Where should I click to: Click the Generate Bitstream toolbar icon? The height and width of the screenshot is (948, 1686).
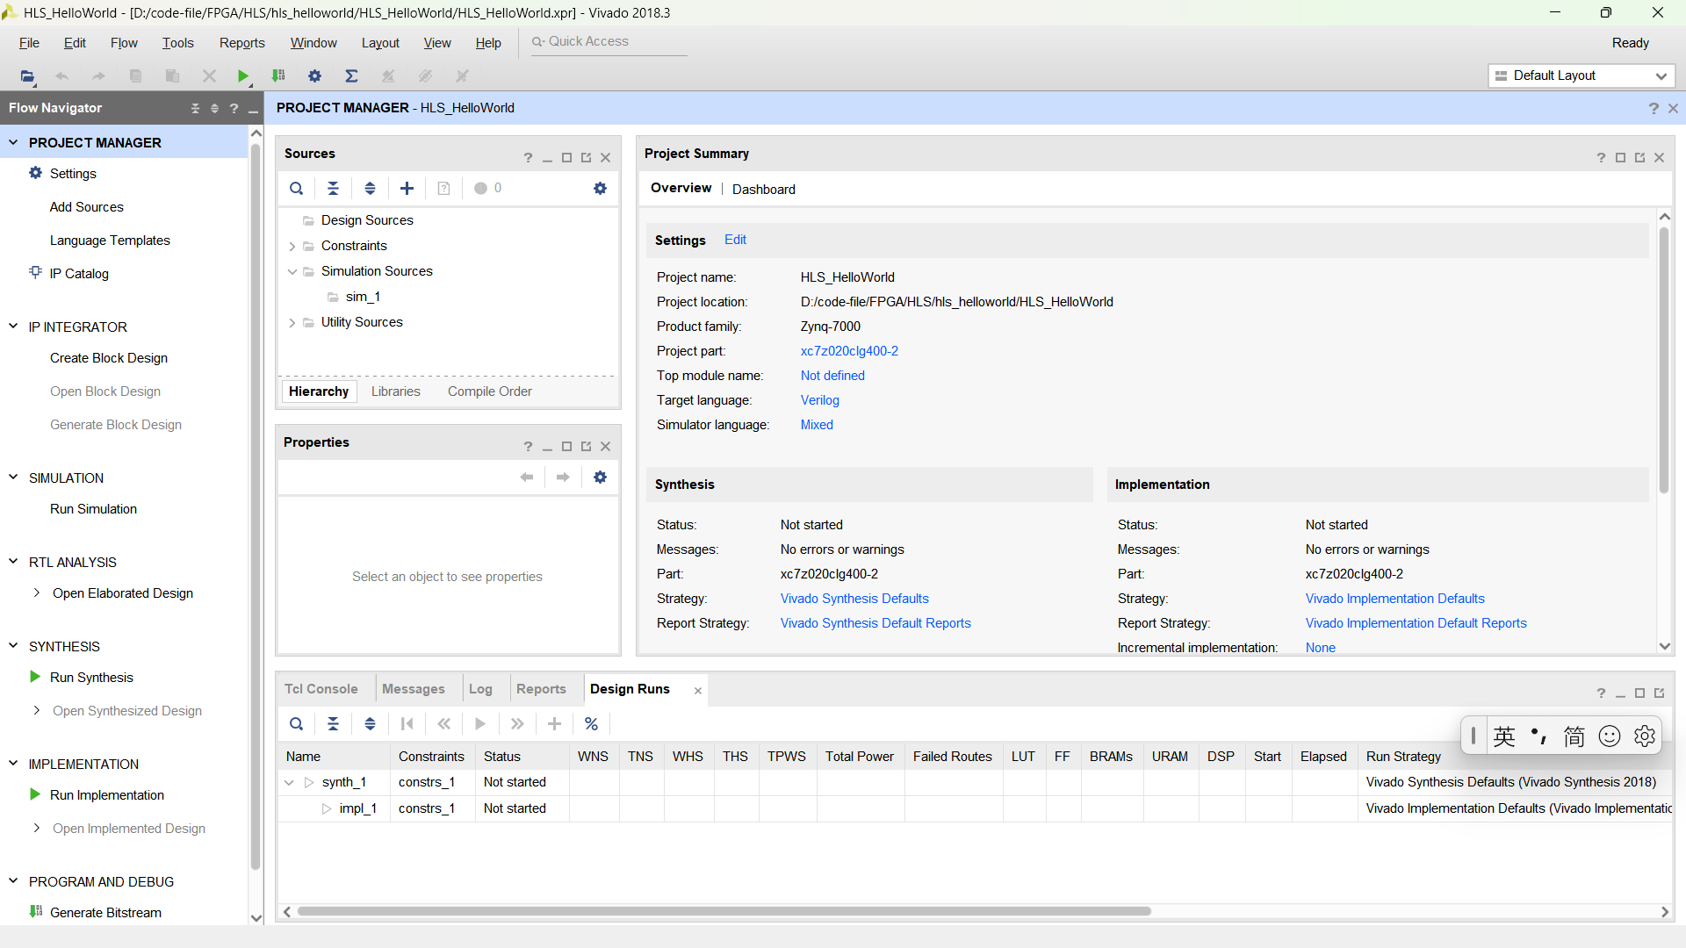pyautogui.click(x=278, y=76)
